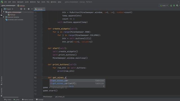Viewport: 180px width, 101px height.
Task: Open the View menu
Action: coord(14,2)
